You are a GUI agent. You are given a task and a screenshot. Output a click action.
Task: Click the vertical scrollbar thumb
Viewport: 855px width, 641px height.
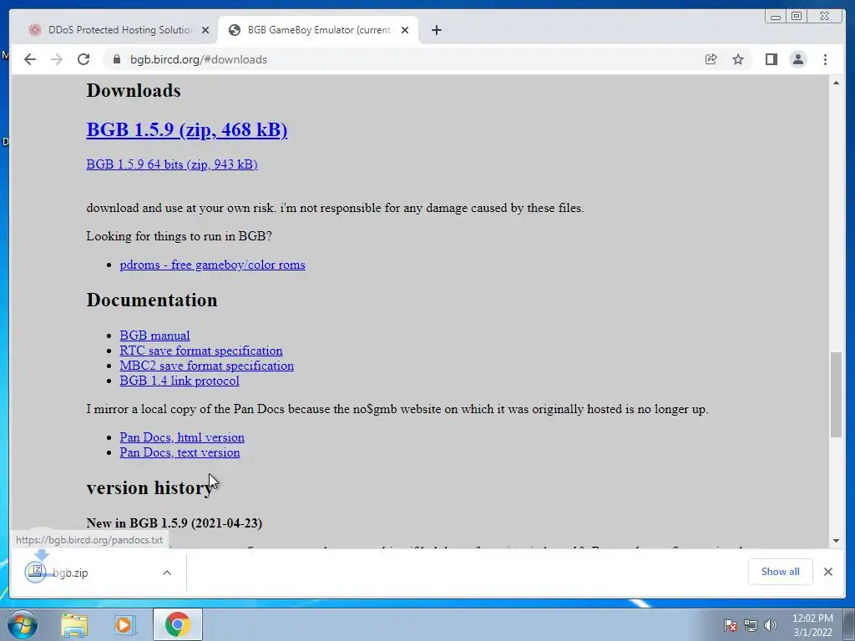point(836,394)
